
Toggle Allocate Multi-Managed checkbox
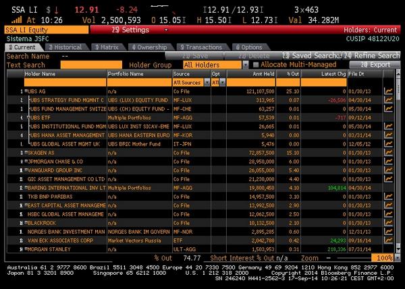256,65
